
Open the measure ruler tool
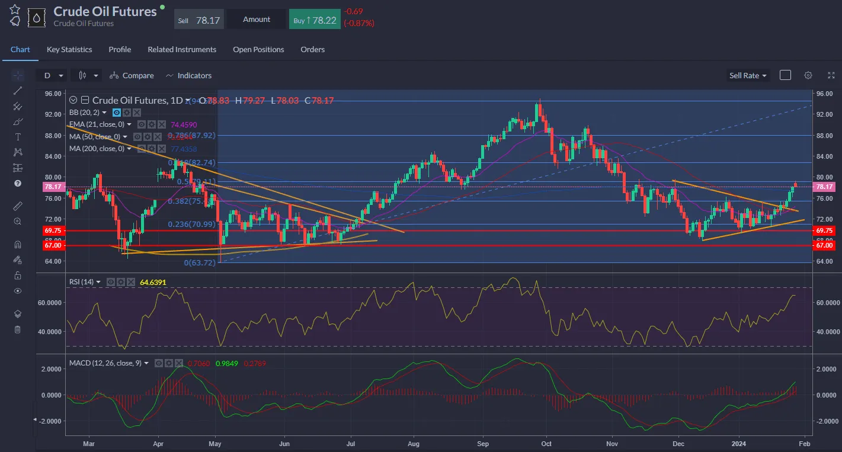(x=17, y=206)
